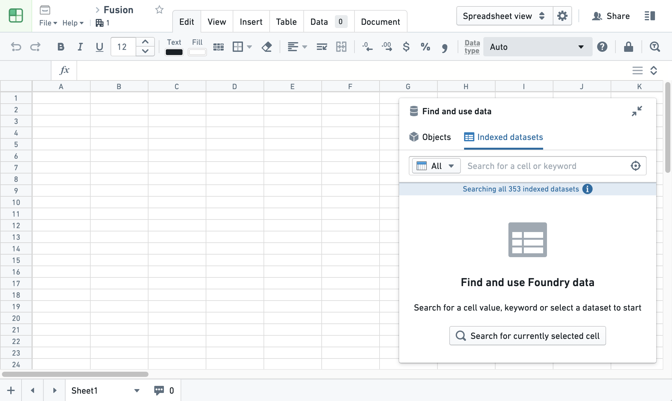Open the view settings gear
The height and width of the screenshot is (401, 672).
coord(562,16)
